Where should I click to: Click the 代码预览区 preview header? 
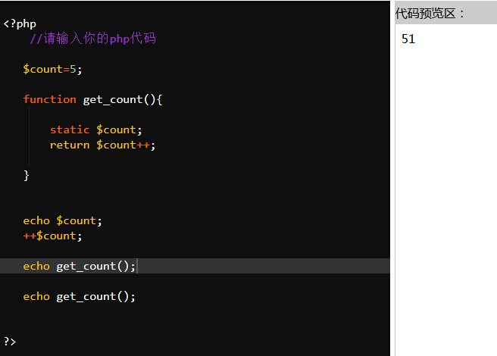point(430,13)
